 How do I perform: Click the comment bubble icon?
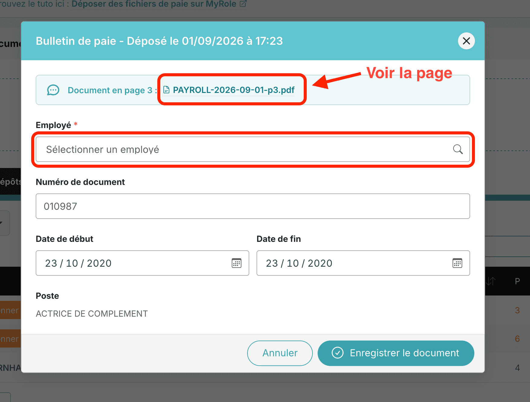point(53,90)
